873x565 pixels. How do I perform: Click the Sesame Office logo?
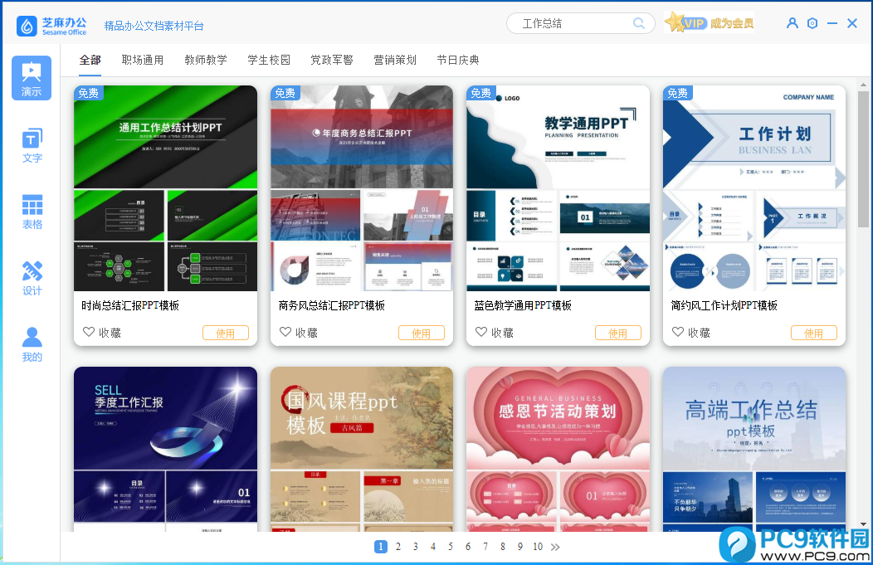point(51,26)
